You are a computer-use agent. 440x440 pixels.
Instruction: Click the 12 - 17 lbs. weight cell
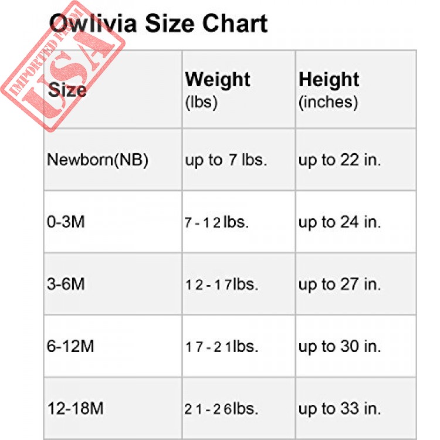[x=239, y=284]
